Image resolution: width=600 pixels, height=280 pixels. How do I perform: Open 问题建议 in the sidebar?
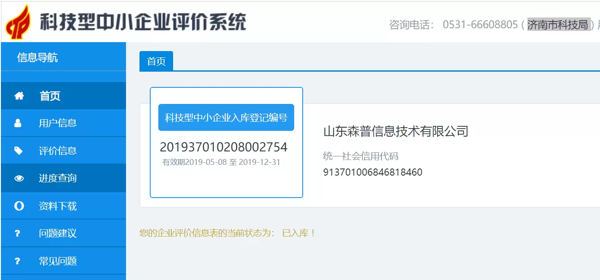point(63,233)
